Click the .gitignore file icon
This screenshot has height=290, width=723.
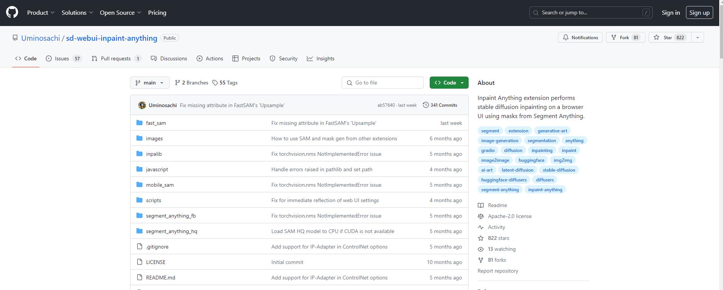click(139, 247)
